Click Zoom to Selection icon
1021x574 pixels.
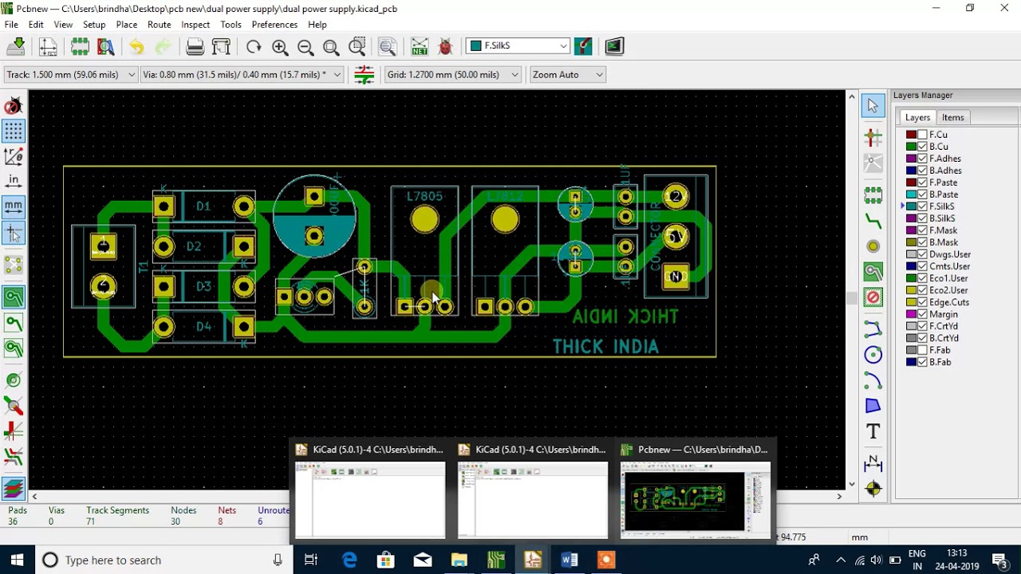click(357, 46)
